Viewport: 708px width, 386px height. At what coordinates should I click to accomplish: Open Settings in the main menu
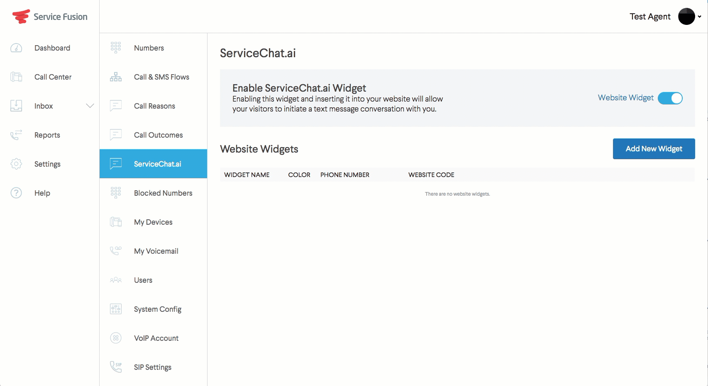[47, 164]
